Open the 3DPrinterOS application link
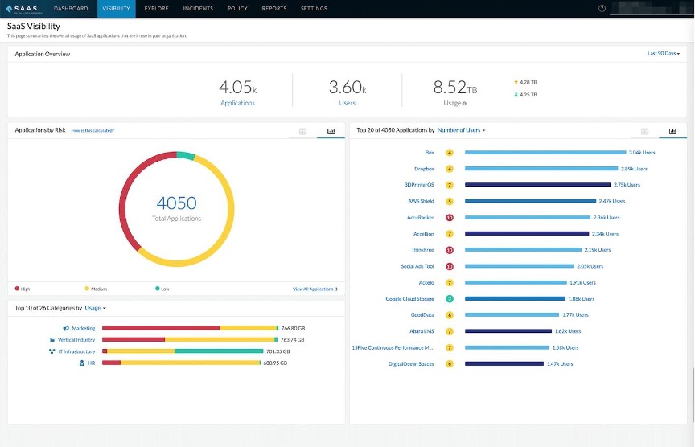This screenshot has height=447, width=695. (419, 185)
